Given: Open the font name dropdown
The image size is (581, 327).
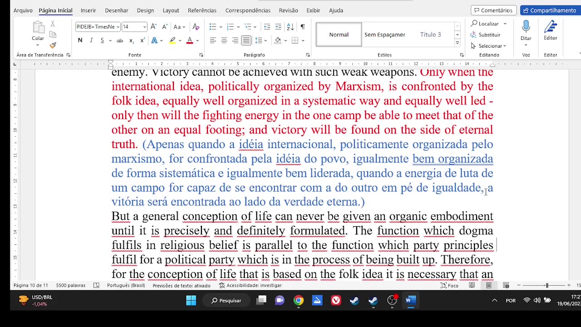Looking at the screenshot, I should coord(118,27).
